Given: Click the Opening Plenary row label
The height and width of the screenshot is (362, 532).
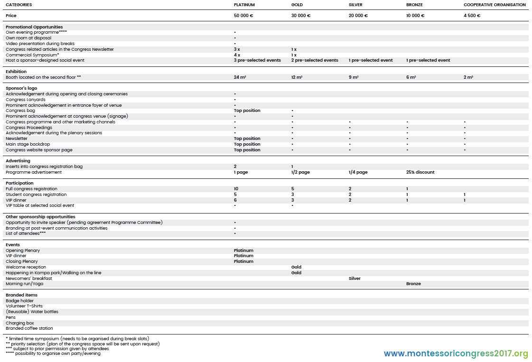Looking at the screenshot, I should 23,251.
